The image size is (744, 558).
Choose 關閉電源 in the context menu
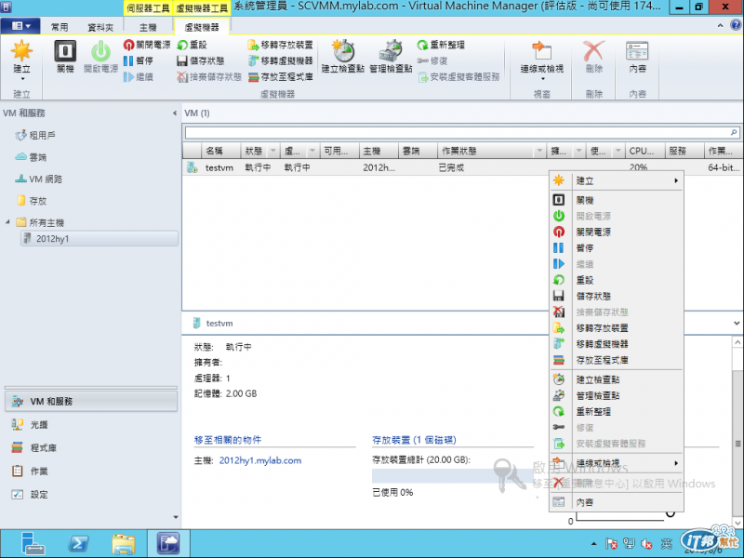coord(616,232)
